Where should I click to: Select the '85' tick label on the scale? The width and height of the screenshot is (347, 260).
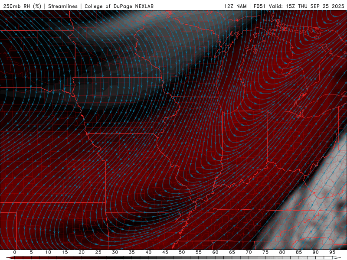pyautogui.click(x=299, y=252)
